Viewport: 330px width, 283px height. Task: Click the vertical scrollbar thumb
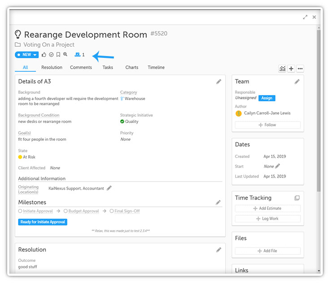[319, 110]
